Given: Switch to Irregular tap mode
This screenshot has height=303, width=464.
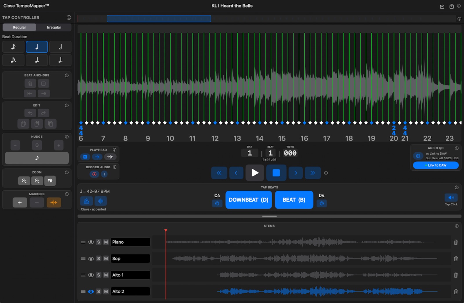Looking at the screenshot, I should [54, 27].
